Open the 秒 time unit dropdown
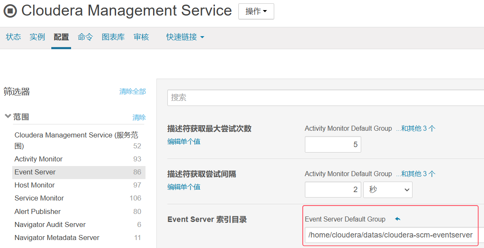Screen dimensions: 484x248 pyautogui.click(x=387, y=190)
